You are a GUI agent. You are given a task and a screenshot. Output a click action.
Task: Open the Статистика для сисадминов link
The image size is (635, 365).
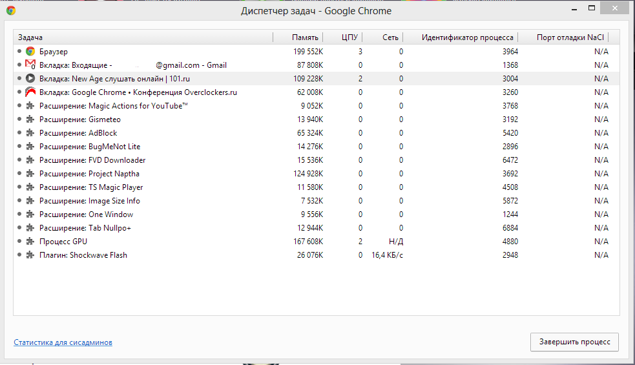point(63,342)
